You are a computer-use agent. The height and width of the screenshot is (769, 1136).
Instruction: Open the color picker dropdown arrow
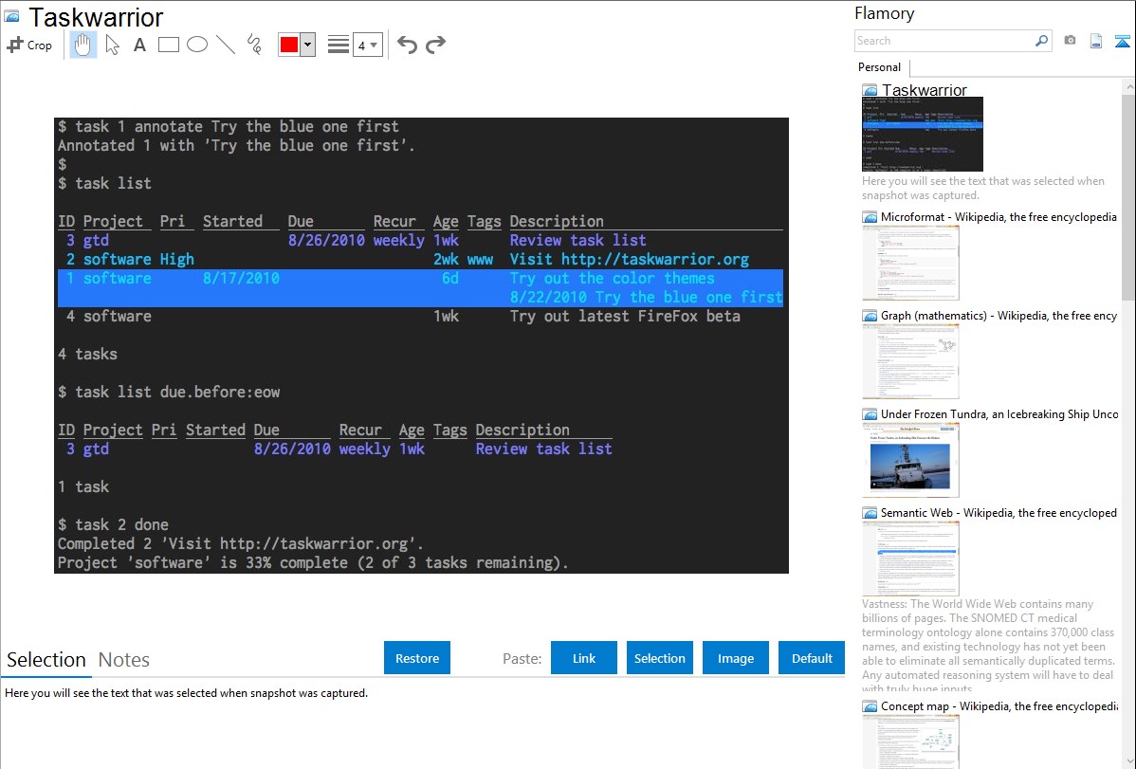coord(307,45)
